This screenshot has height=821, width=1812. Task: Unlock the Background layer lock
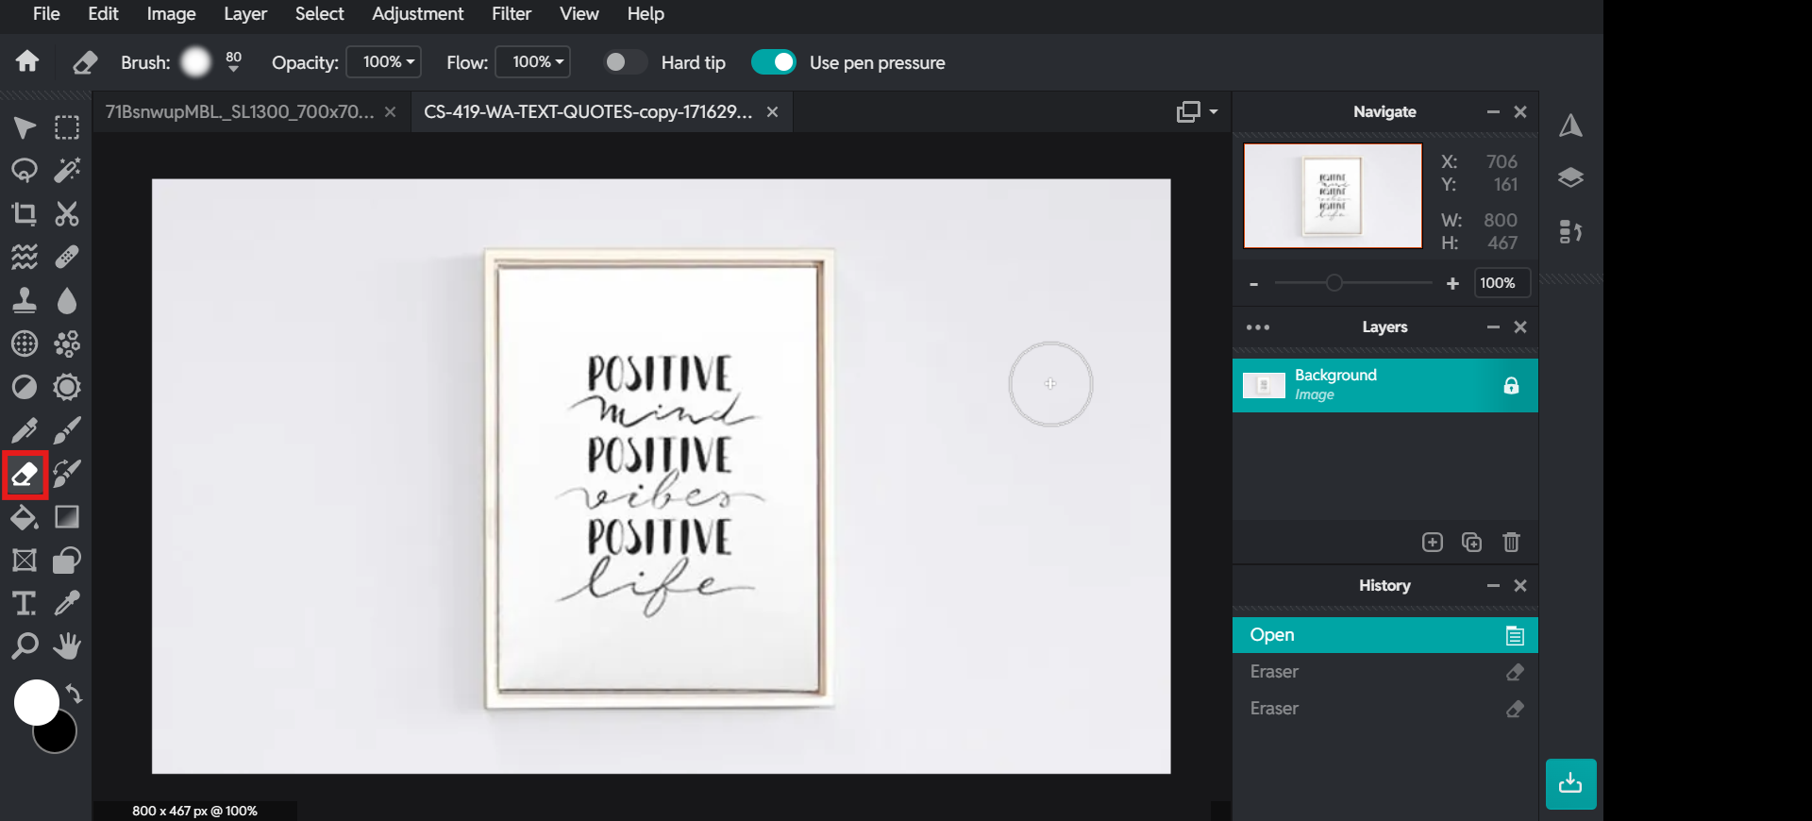point(1511,385)
